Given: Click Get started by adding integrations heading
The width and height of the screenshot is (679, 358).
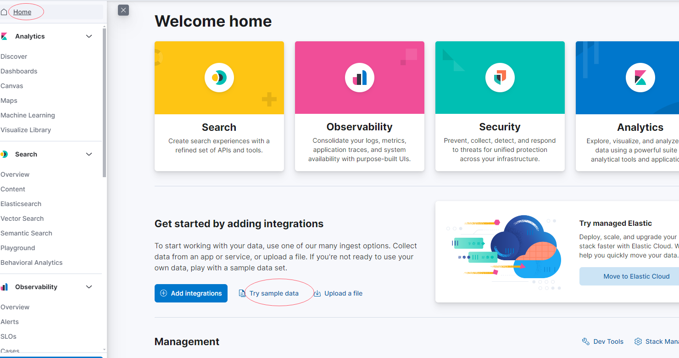Looking at the screenshot, I should [239, 224].
